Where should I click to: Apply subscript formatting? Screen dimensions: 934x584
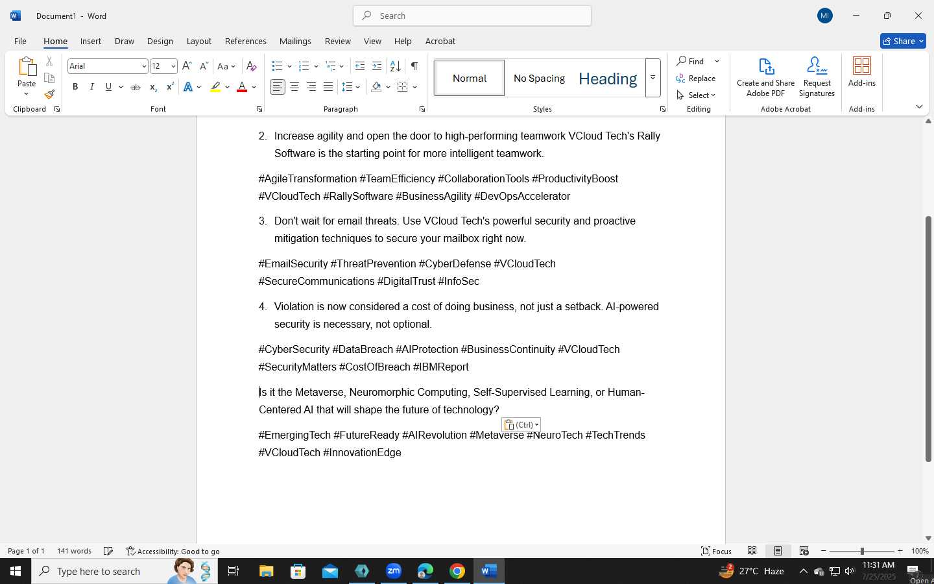pos(153,87)
